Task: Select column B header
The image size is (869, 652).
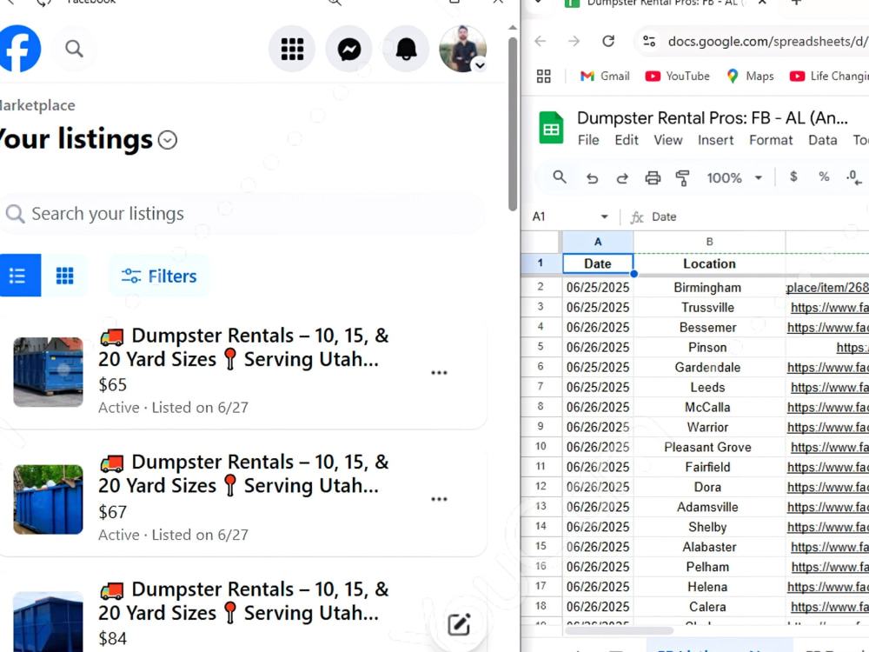Action: (709, 242)
